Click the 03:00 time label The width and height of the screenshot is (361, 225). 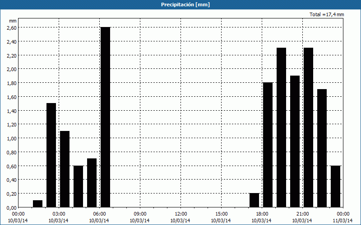click(59, 214)
